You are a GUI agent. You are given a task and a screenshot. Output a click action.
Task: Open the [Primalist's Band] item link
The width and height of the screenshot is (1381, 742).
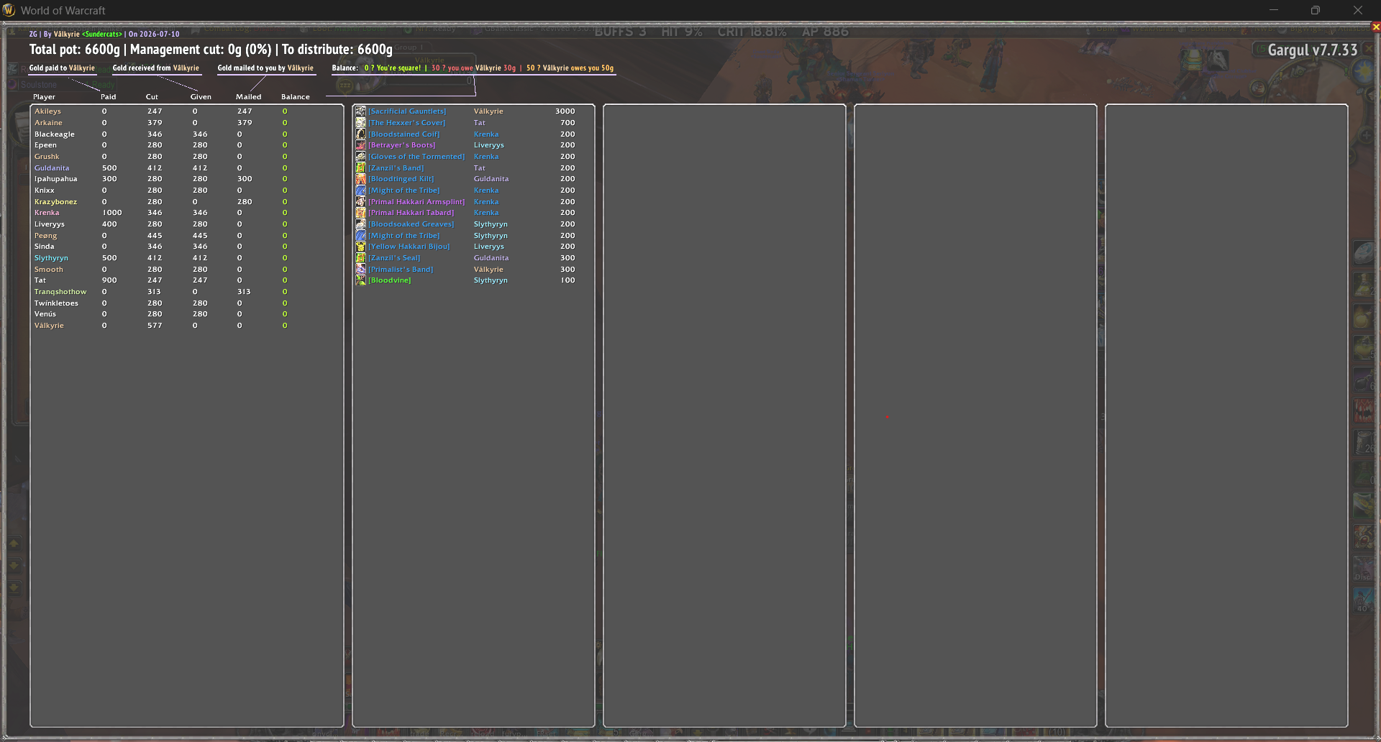tap(401, 270)
